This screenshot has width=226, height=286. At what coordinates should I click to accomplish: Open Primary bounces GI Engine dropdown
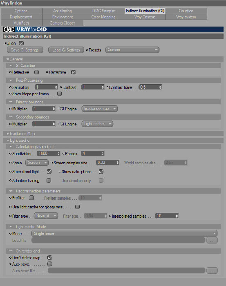point(100,109)
